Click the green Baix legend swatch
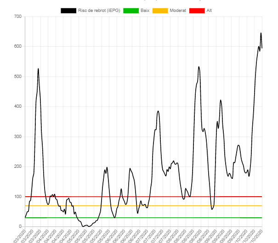 (131, 10)
